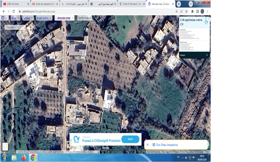Go back using the browser back arrow
The image size is (280, 162).
tap(4, 11)
